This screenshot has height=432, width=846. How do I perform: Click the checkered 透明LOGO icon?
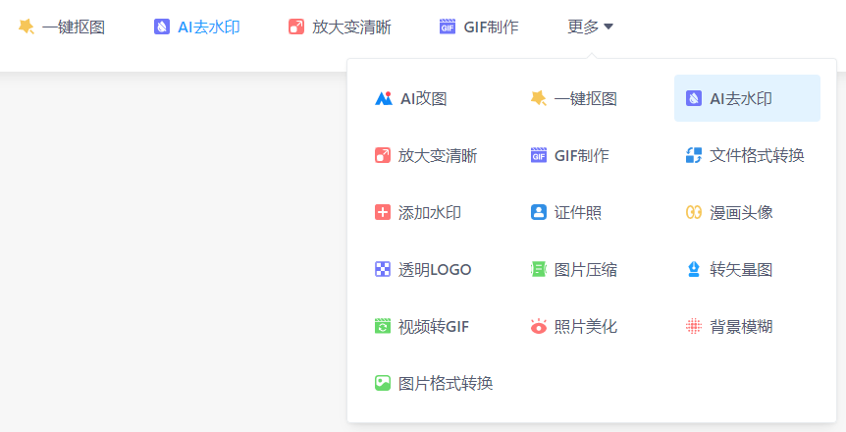click(x=383, y=269)
